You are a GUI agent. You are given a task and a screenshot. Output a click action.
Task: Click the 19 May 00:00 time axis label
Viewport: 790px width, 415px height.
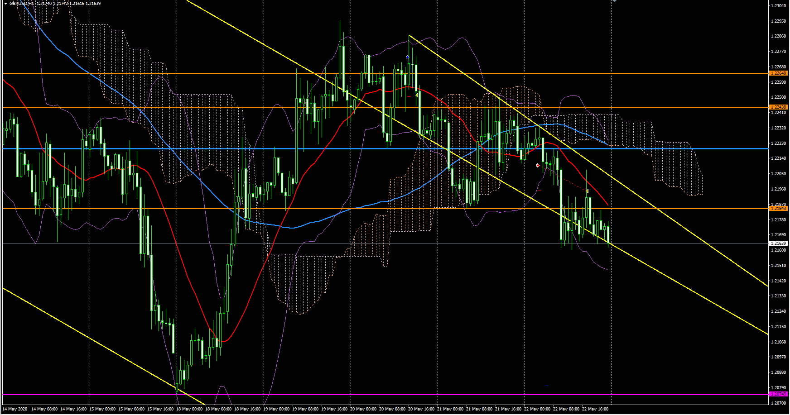pos(276,409)
